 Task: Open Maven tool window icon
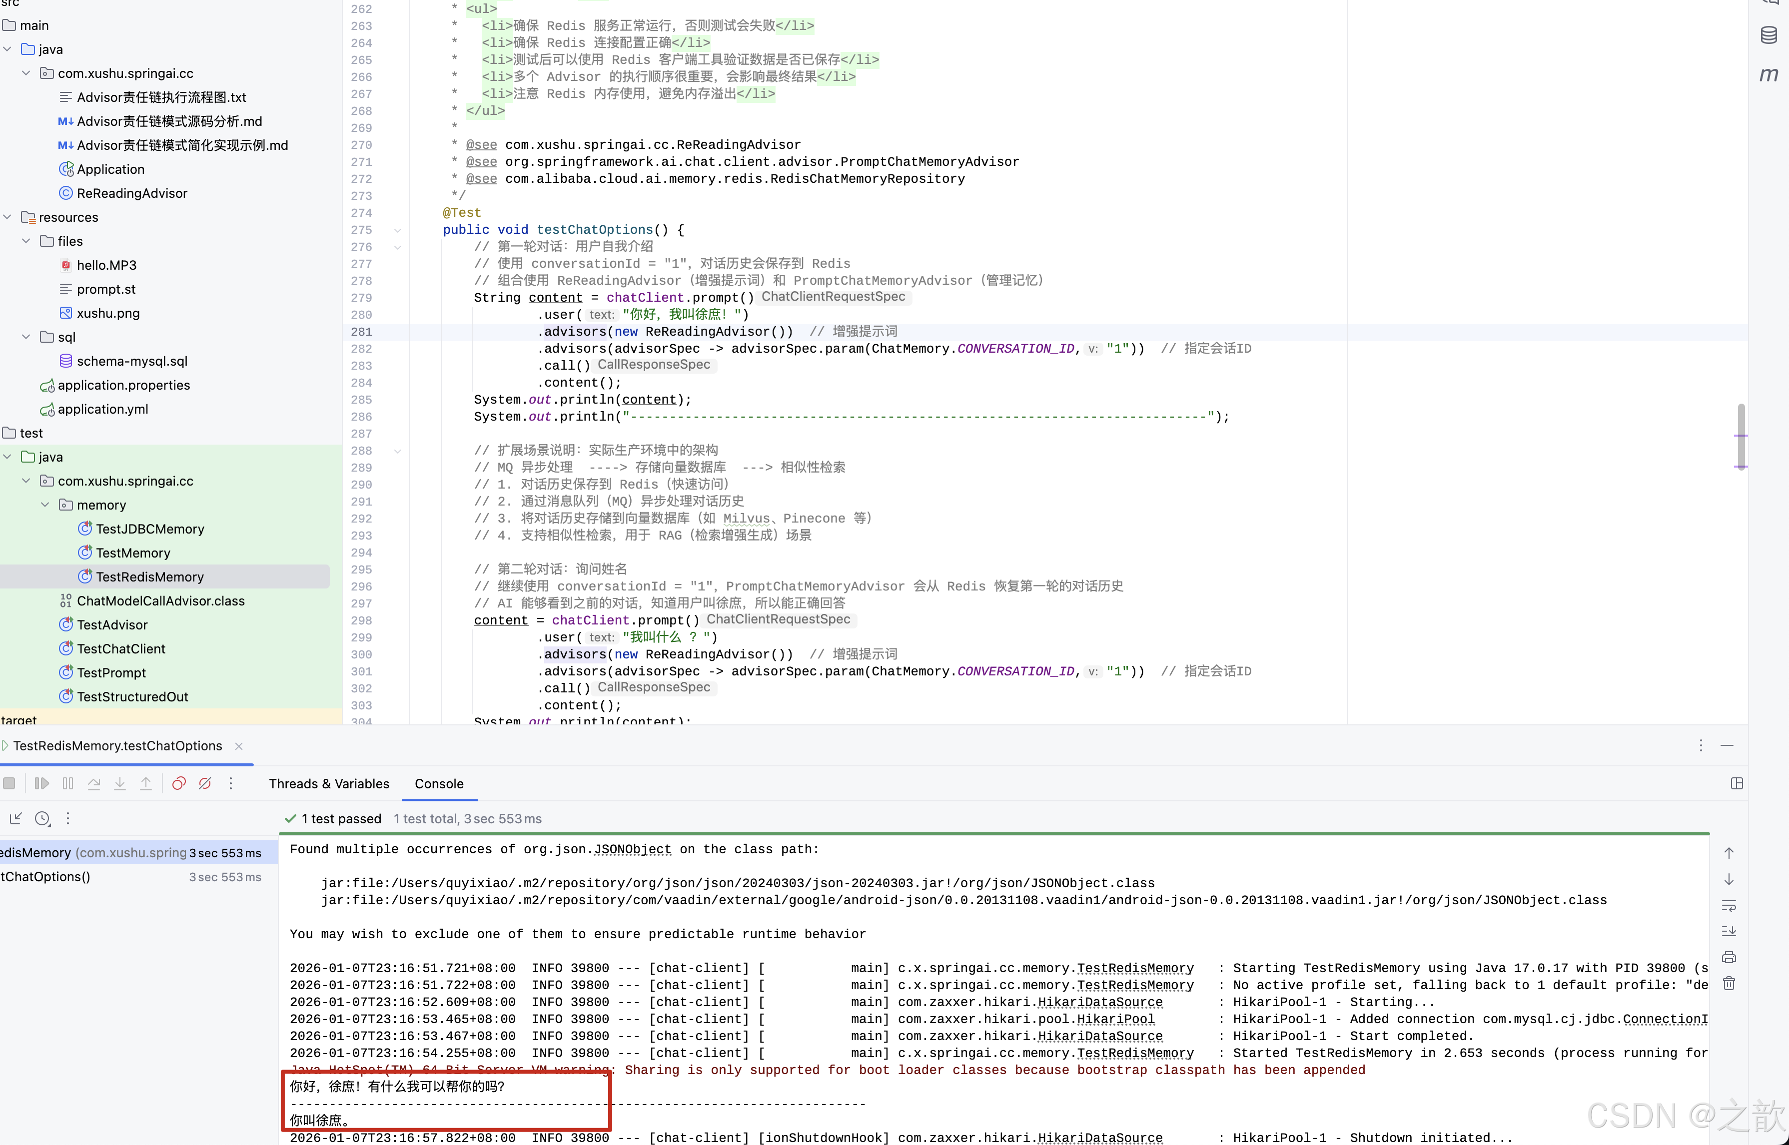click(x=1769, y=74)
